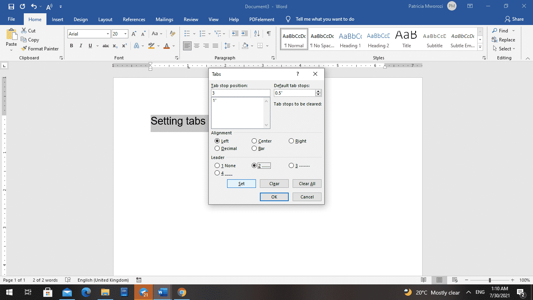This screenshot has width=533, height=300.
Task: Launch Google Chrome from the taskbar
Action: [x=182, y=292]
